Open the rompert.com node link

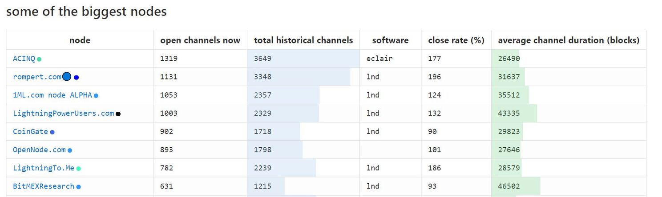click(x=37, y=77)
